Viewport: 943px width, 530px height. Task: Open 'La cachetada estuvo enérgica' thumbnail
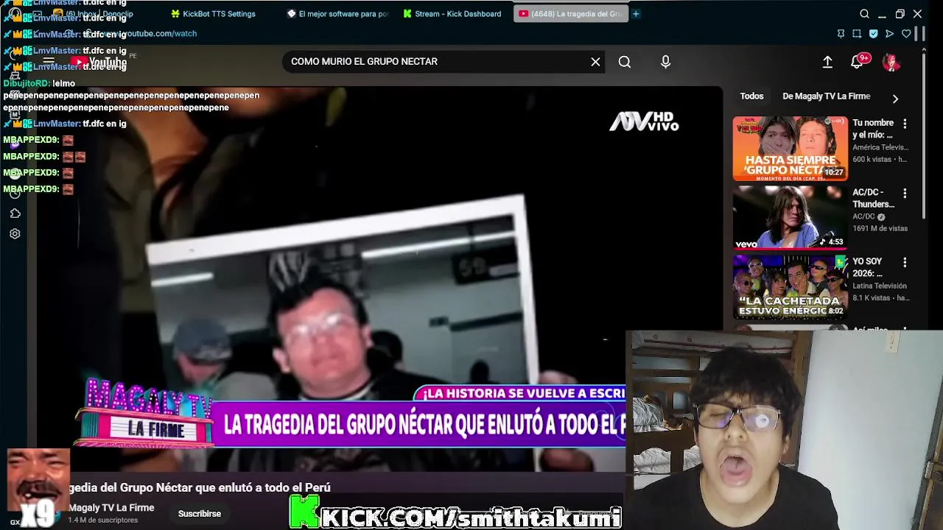coord(790,287)
